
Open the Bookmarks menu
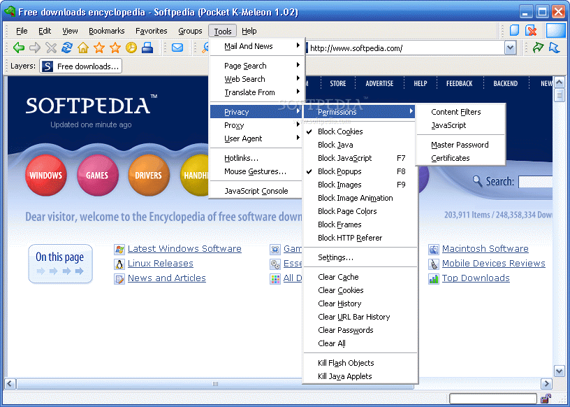tap(106, 31)
